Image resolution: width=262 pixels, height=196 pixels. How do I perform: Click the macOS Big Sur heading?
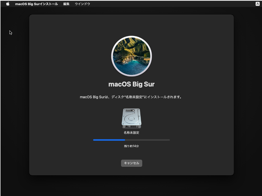pos(132,84)
